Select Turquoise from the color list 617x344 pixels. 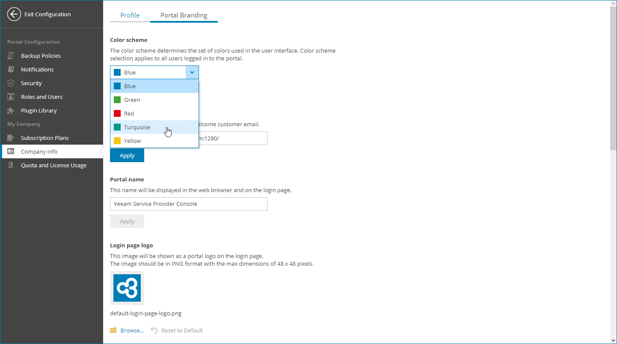tap(137, 127)
